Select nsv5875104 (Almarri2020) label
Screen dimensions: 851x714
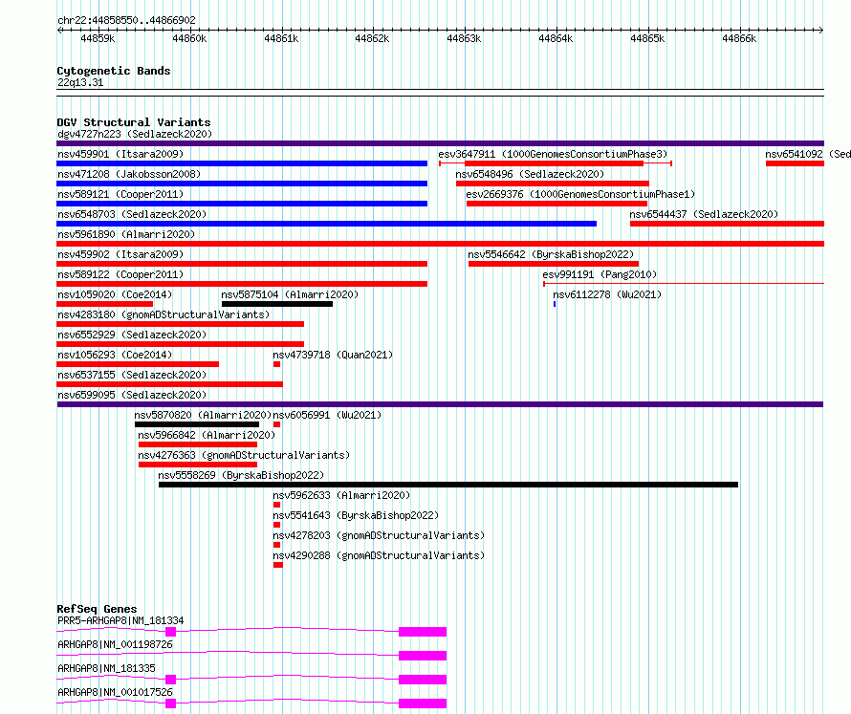[x=290, y=294]
